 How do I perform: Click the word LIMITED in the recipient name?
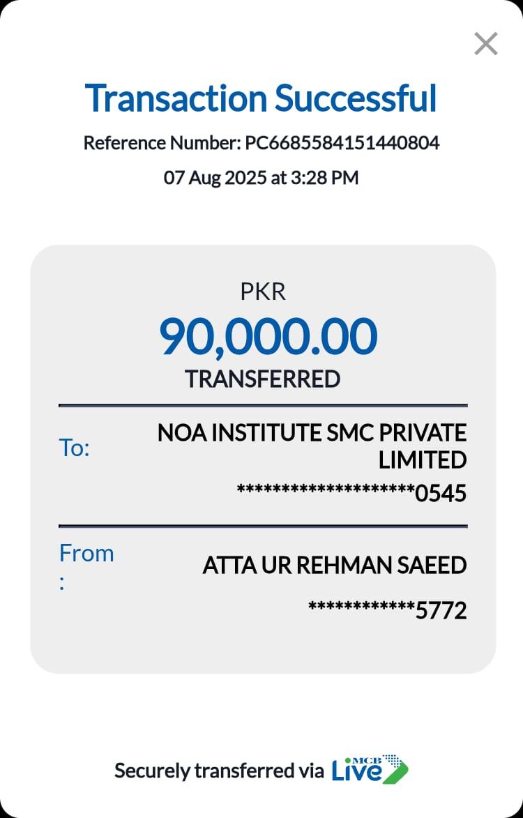[422, 460]
